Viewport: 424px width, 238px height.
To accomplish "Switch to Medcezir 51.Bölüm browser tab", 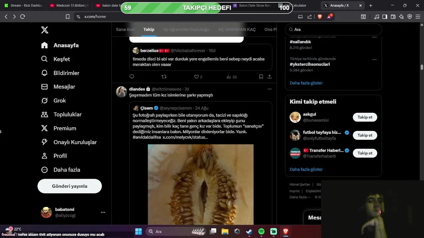I will [69, 5].
